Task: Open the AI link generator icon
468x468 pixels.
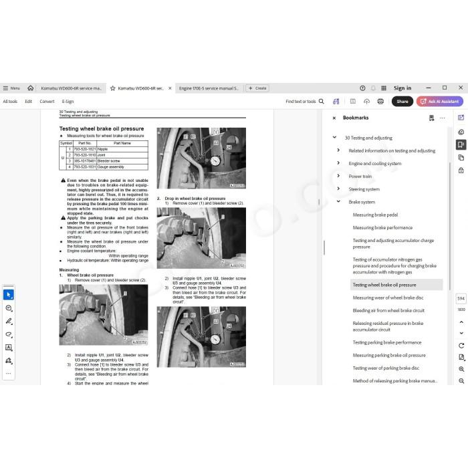Action: click(336, 102)
